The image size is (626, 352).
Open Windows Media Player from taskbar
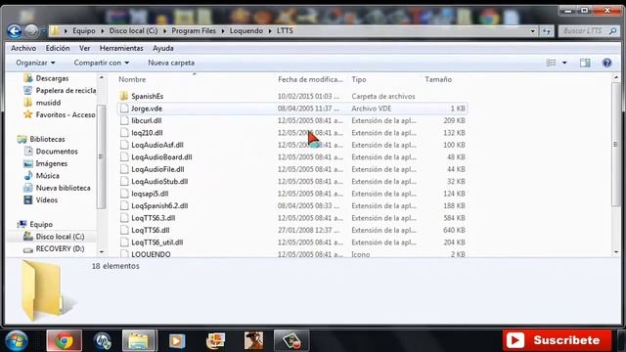[x=177, y=341]
